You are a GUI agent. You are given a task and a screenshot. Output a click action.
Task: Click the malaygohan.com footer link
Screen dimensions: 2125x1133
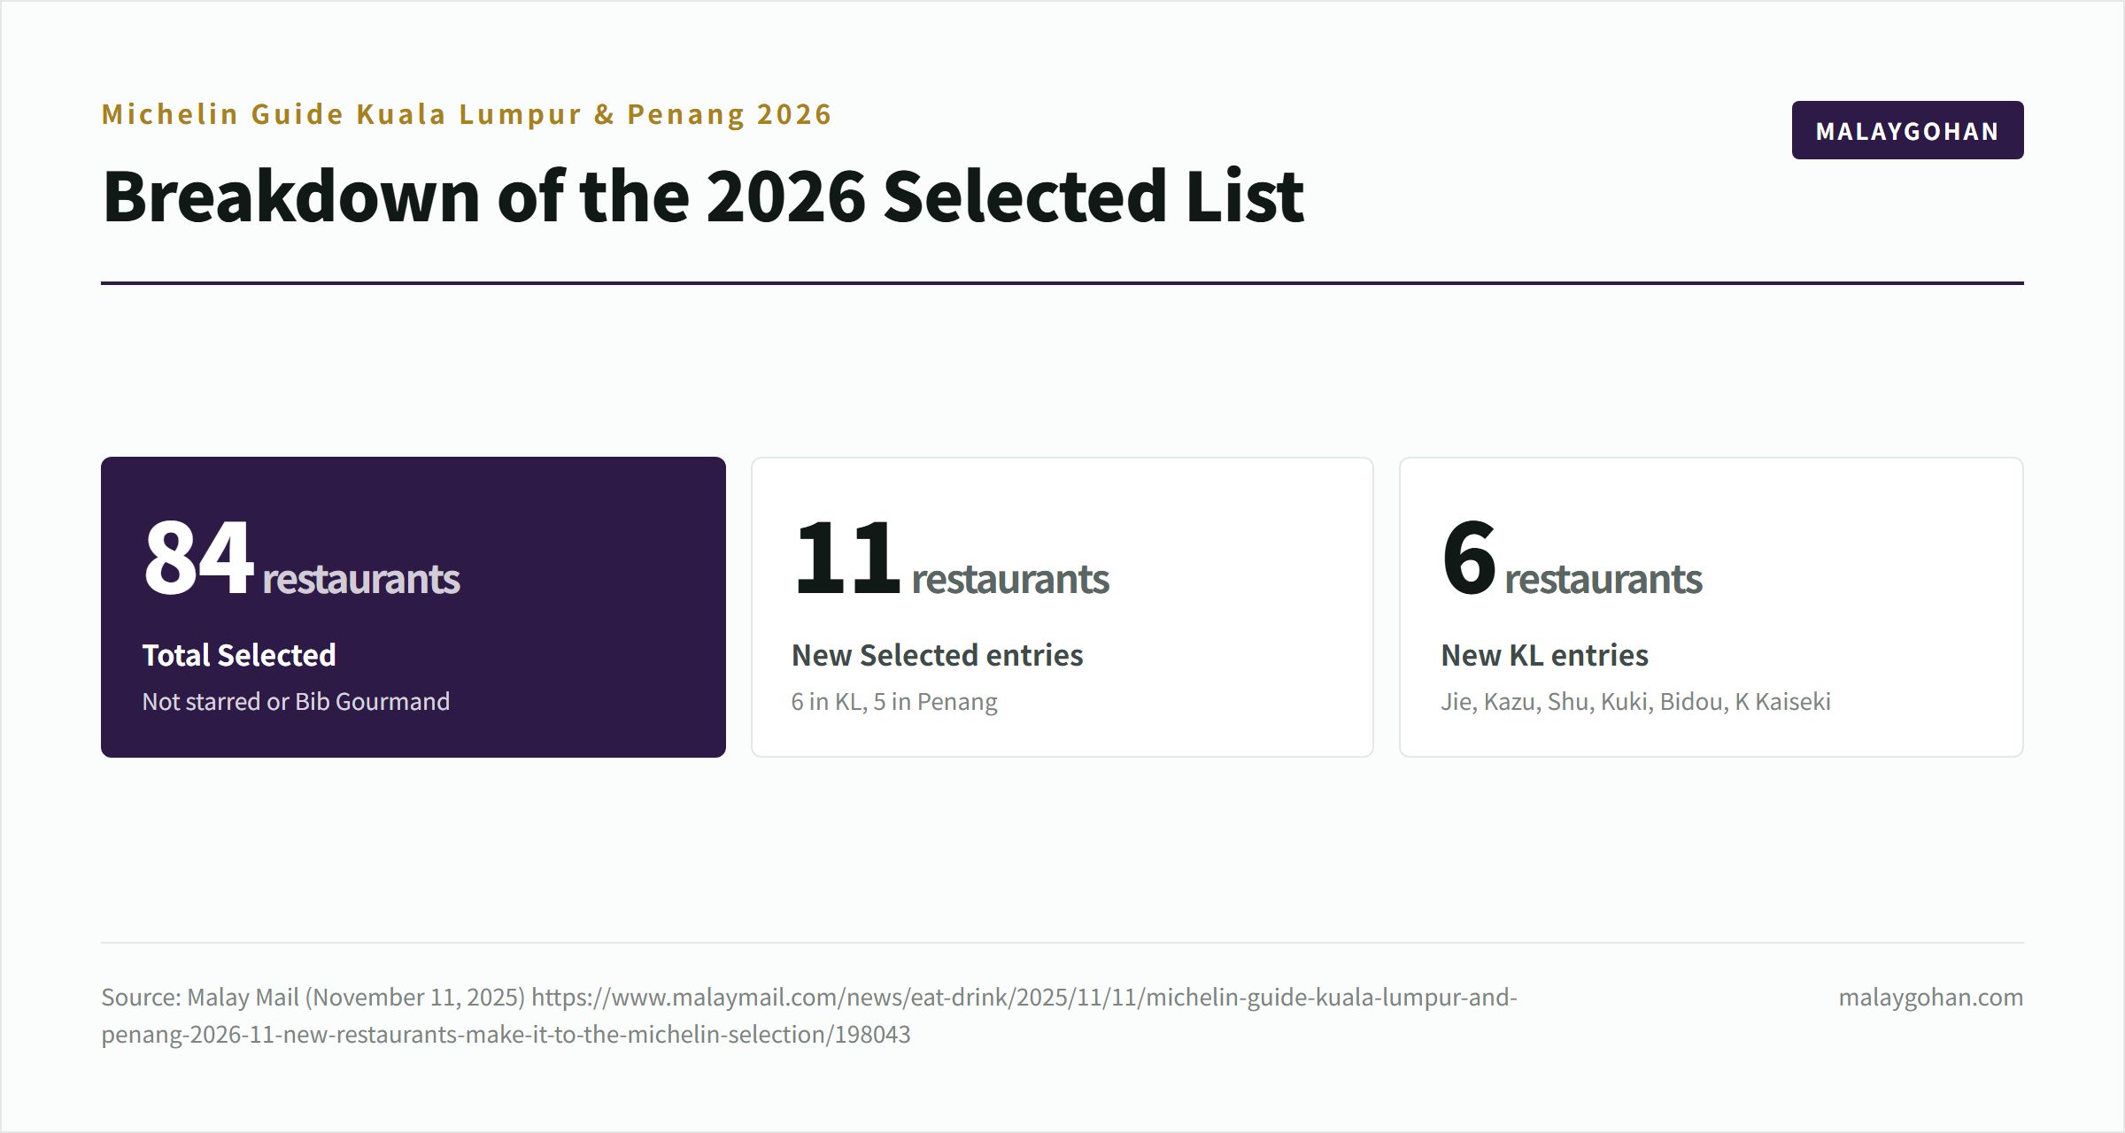pyautogui.click(x=1930, y=998)
